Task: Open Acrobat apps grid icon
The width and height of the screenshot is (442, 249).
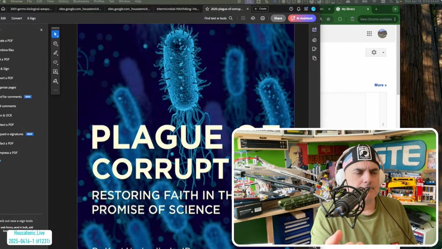Action: point(306,9)
